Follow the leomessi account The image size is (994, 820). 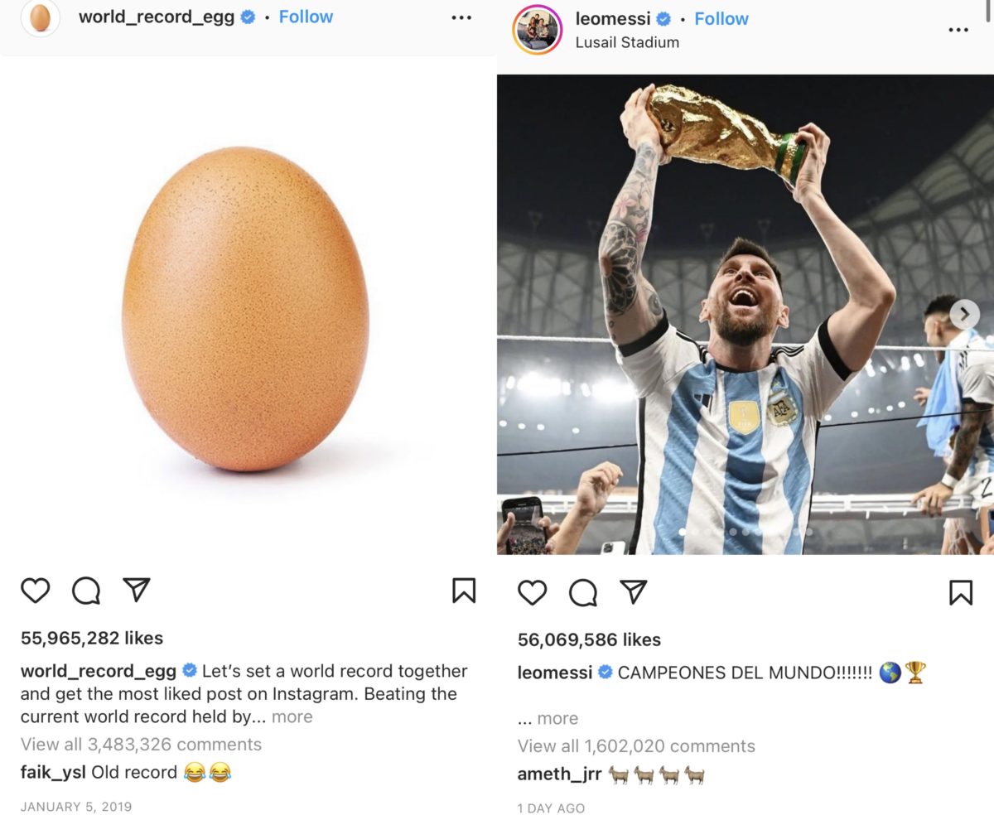coord(721,18)
